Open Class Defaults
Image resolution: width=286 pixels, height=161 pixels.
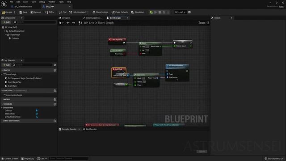click(120, 12)
